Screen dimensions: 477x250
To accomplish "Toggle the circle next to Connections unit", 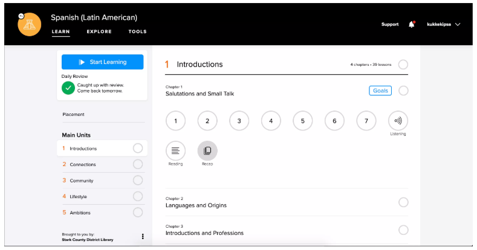I will 138,164.
